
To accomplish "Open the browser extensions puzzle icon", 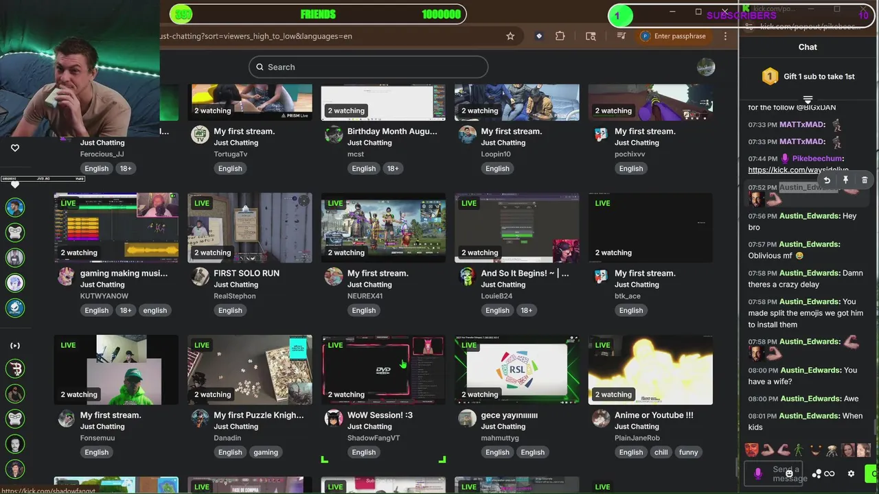I will pyautogui.click(x=560, y=36).
